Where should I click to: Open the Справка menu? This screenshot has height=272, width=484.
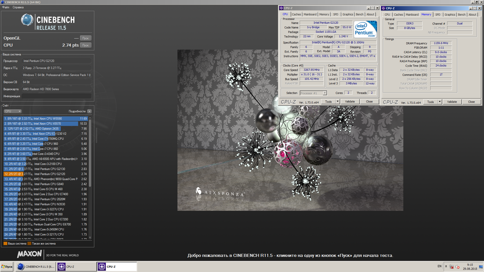pos(18,7)
